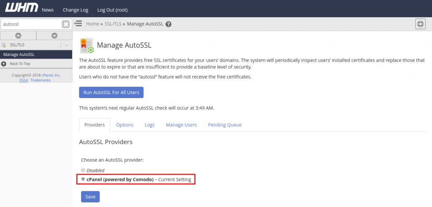Click the Back To Top link
The height and width of the screenshot is (207, 432).
[20, 64]
